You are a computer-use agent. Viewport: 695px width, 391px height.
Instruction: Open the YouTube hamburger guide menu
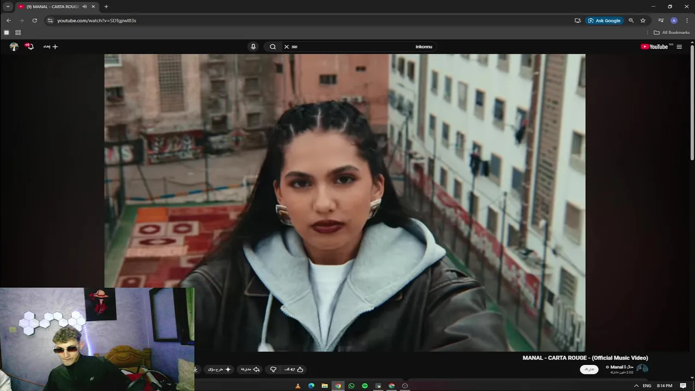tap(679, 47)
